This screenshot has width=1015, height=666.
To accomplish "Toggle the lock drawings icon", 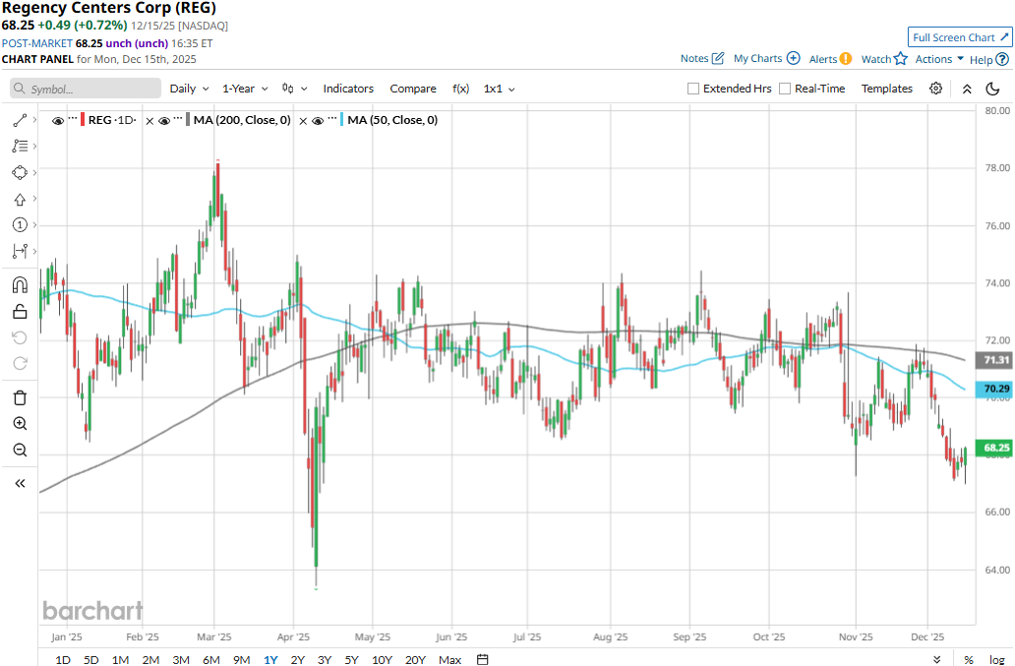I will pyautogui.click(x=20, y=311).
